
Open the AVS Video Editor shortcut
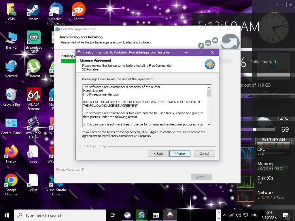[x=34, y=128]
